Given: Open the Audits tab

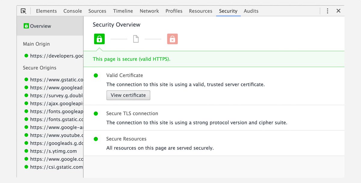Looking at the screenshot, I should click(251, 11).
